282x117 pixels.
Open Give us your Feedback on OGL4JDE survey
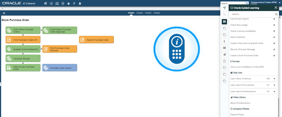247,67
